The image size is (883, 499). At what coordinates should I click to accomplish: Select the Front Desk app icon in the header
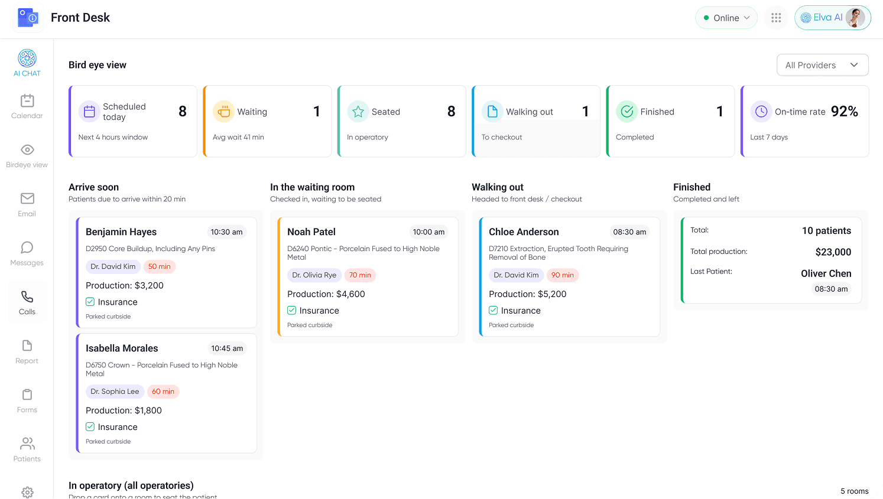pos(28,18)
